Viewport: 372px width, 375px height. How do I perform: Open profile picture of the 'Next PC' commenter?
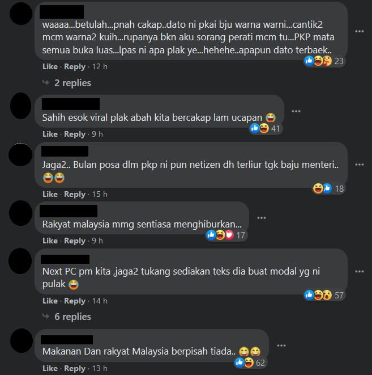point(20,261)
